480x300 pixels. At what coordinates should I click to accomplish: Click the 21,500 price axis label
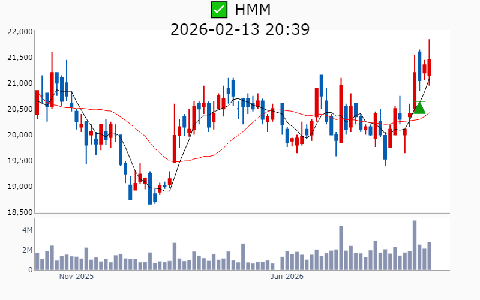(20, 57)
